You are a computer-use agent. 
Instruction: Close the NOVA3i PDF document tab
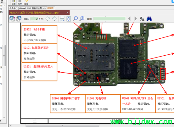[x=67, y=13]
